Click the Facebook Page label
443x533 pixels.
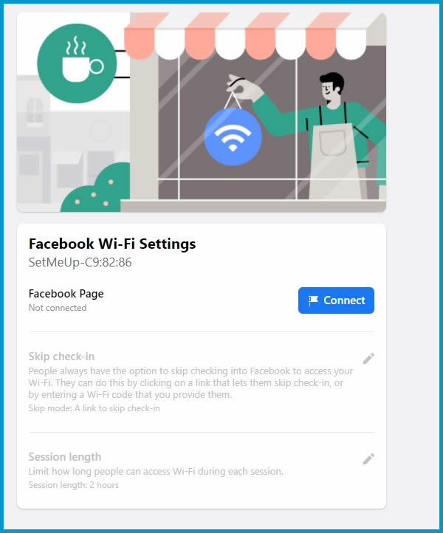click(66, 294)
